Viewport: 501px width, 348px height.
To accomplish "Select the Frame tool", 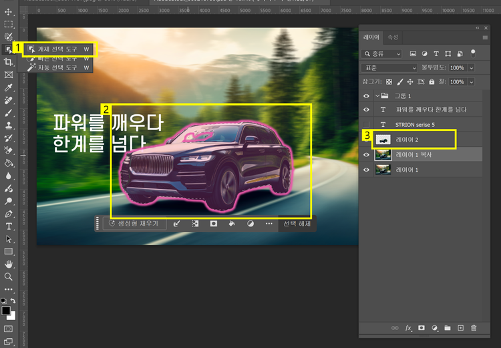I will click(x=8, y=75).
